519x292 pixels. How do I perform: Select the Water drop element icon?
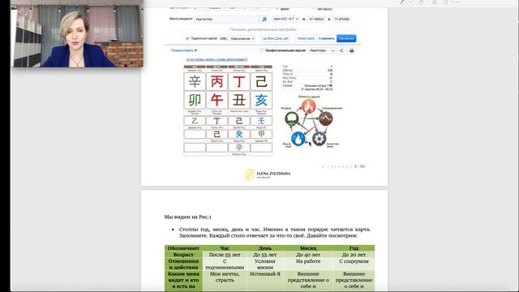[298, 139]
